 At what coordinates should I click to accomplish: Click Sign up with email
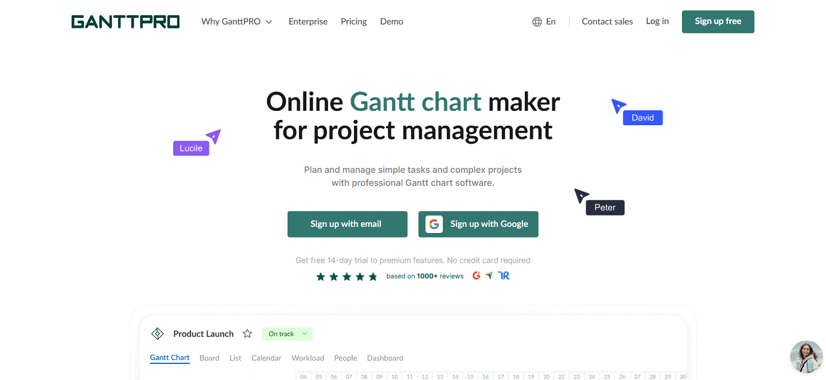pyautogui.click(x=347, y=224)
